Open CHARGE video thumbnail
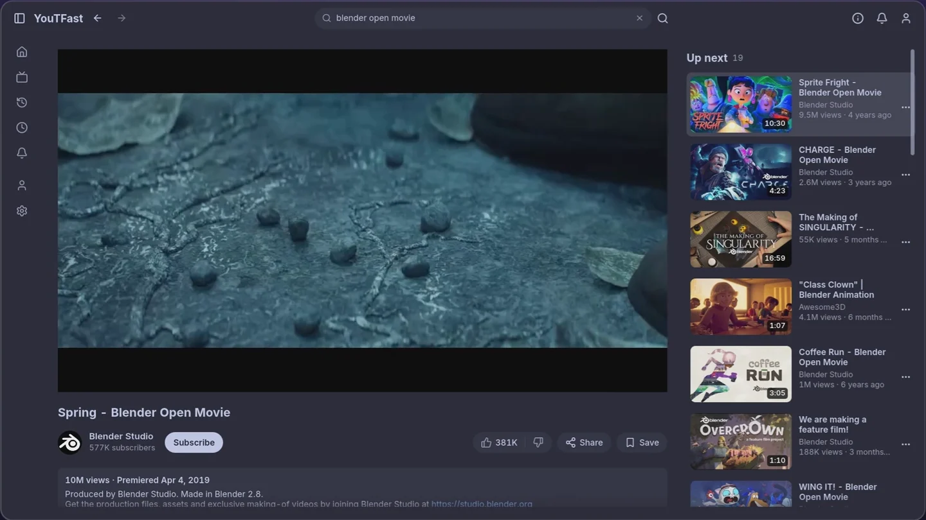Image resolution: width=926 pixels, height=520 pixels. (x=741, y=171)
